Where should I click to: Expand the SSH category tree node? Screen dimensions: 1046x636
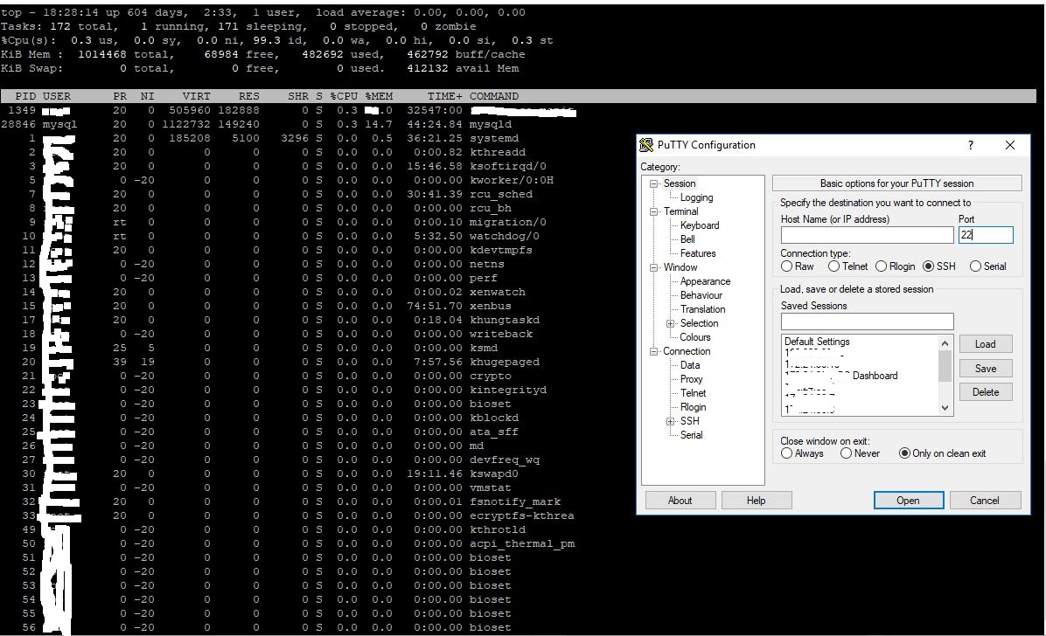[x=671, y=421]
